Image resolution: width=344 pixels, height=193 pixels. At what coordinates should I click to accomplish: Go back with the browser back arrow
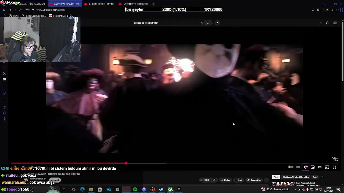[x=10, y=10]
